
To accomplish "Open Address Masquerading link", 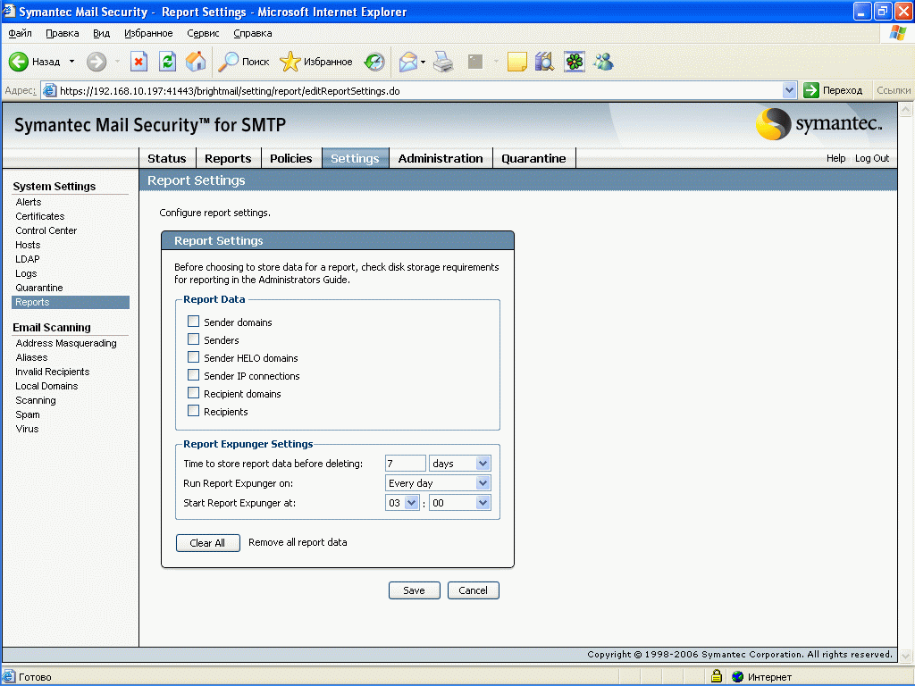I will pos(66,343).
